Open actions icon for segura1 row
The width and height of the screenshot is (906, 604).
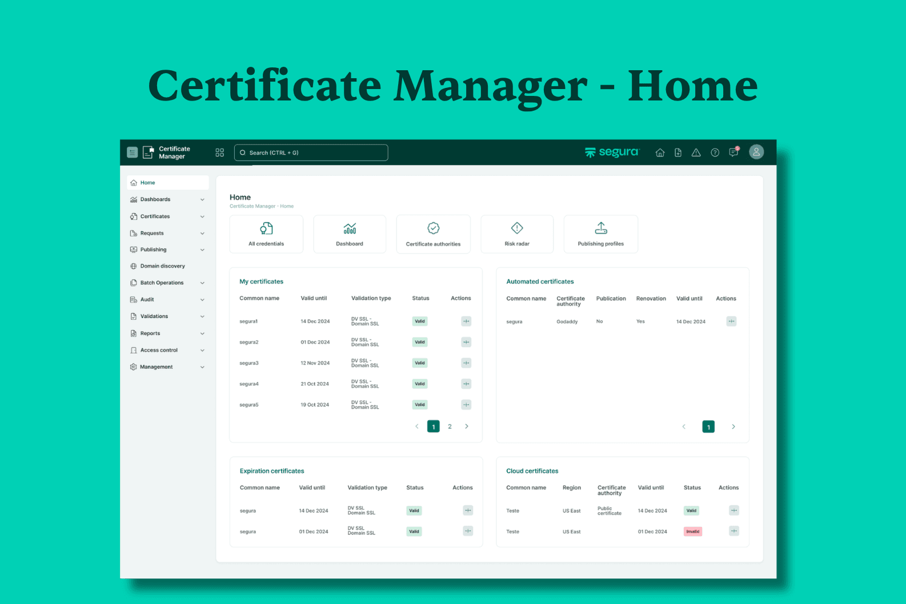pyautogui.click(x=466, y=321)
